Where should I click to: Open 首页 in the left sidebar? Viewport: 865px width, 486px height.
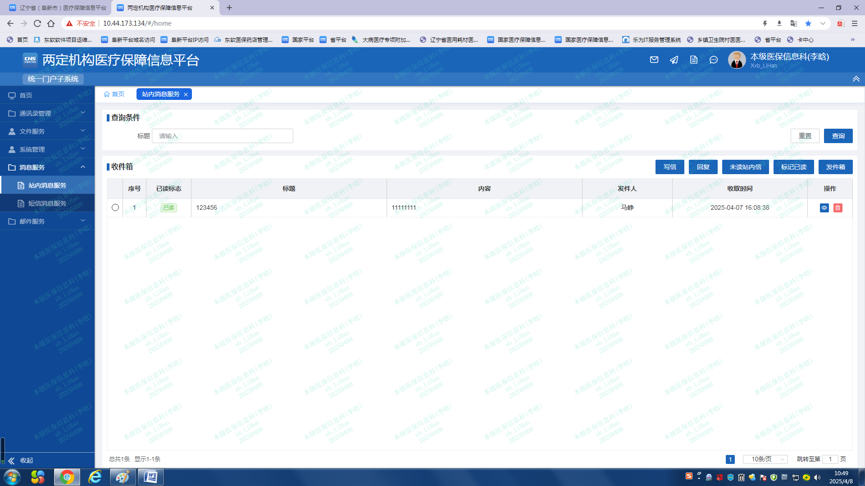coord(47,95)
